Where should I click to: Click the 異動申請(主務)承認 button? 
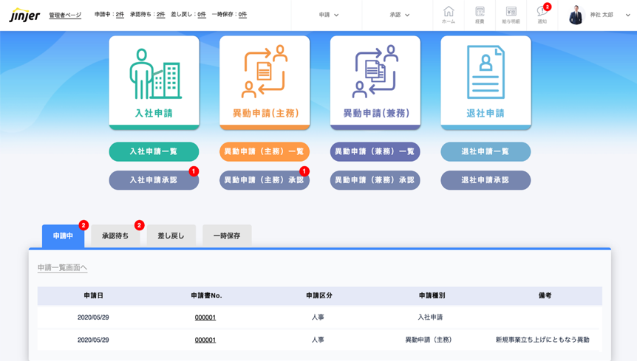[265, 180]
